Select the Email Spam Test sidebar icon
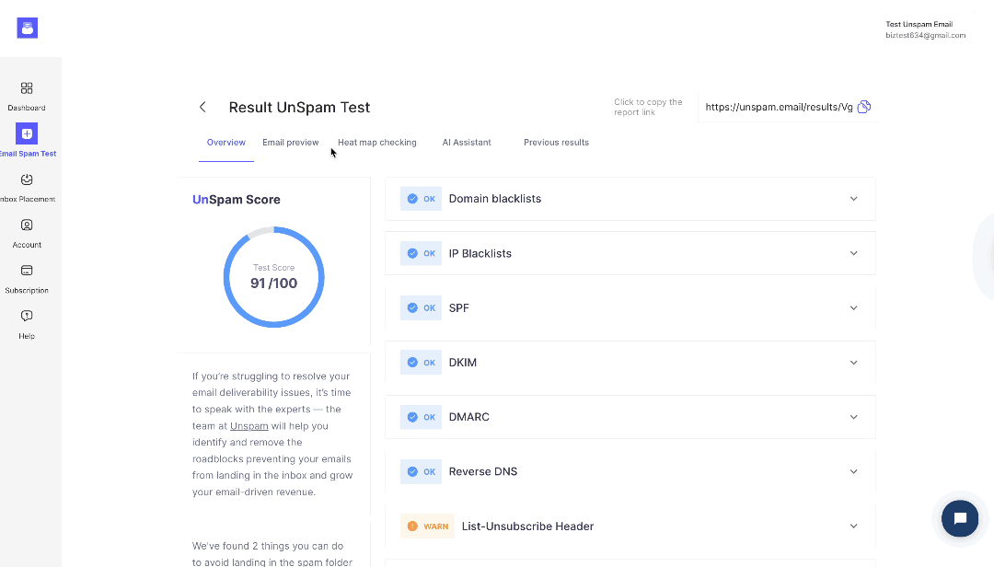This screenshot has height=567, width=994. pos(27,133)
